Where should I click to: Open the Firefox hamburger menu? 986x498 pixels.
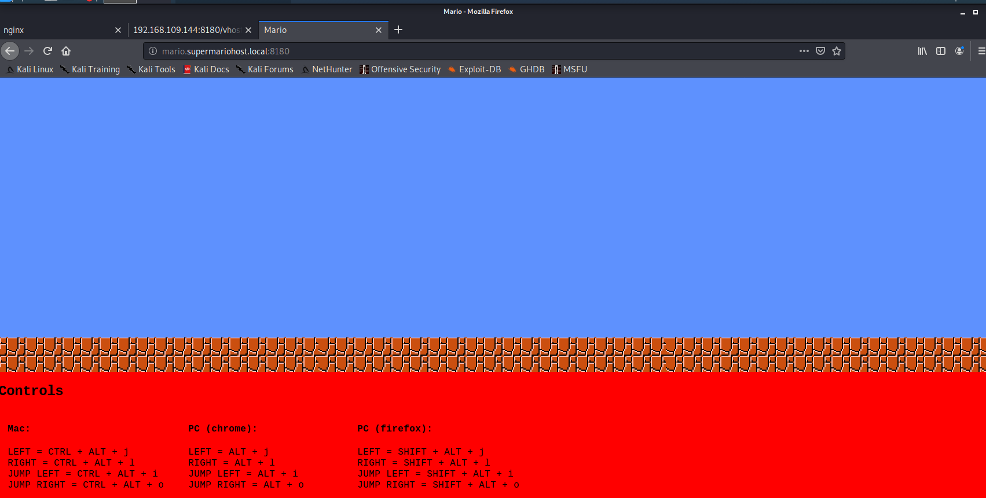click(981, 51)
